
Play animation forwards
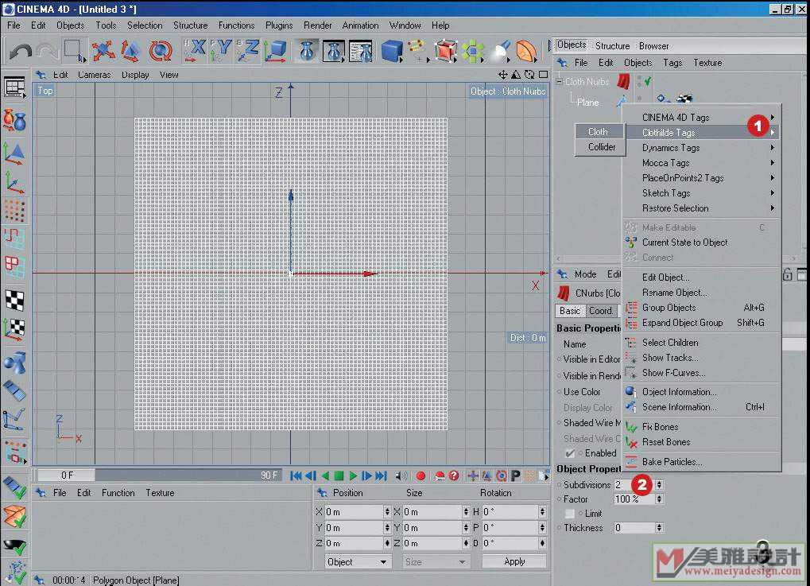pos(353,475)
